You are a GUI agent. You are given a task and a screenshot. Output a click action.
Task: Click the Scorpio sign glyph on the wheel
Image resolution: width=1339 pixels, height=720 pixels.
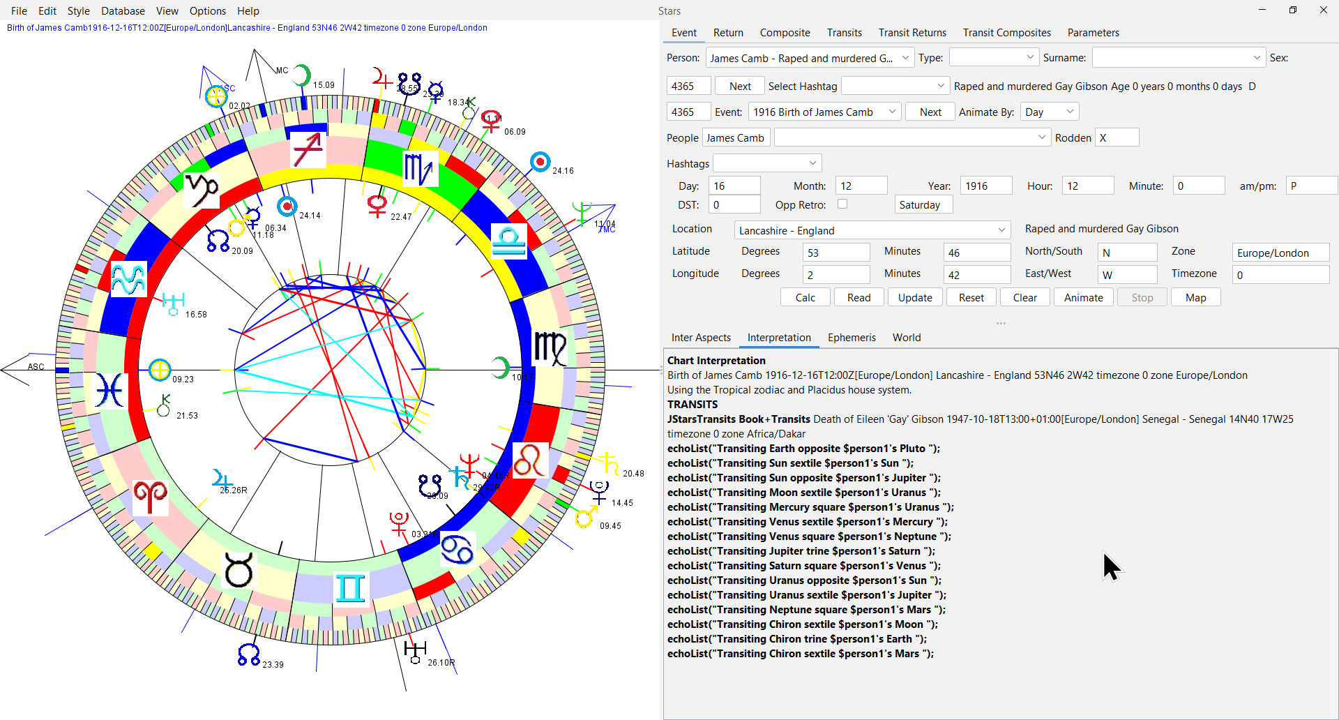pyautogui.click(x=420, y=169)
